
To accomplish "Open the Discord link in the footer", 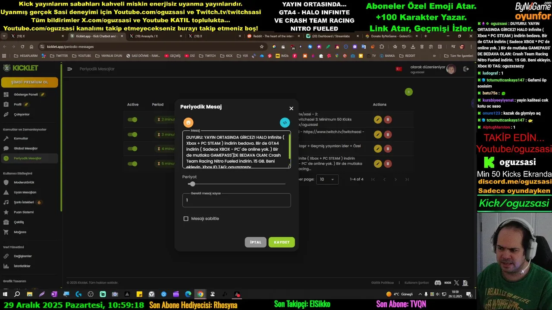I will point(438,283).
